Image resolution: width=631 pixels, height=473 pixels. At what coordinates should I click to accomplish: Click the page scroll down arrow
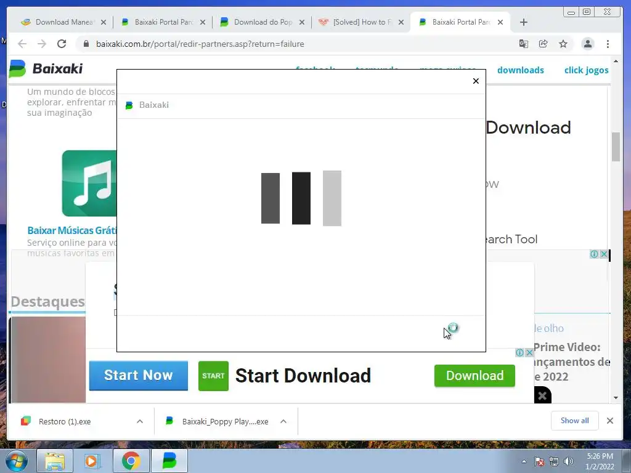point(616,398)
